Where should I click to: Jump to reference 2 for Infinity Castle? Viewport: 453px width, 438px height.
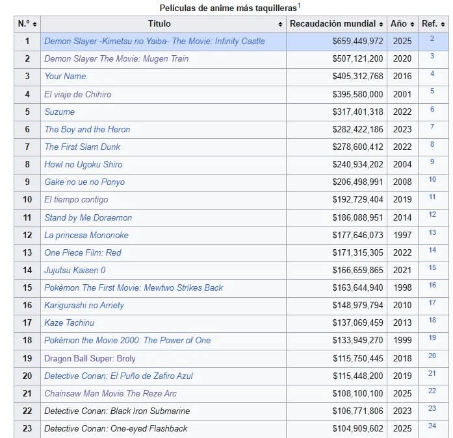point(432,39)
